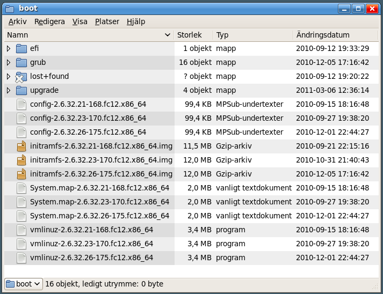
Task: Select file name config-2.6.32.26-175.fc12.x86_64
Action: (x=88, y=132)
